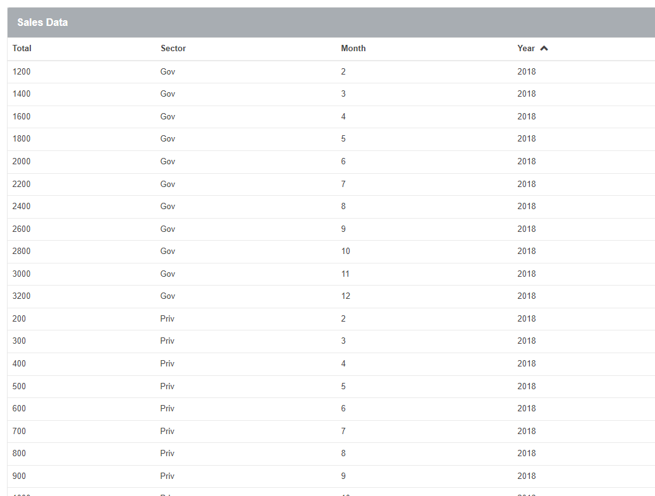Viewport: 655px width, 496px height.
Task: Select the row with total 2400
Action: [x=21, y=207]
